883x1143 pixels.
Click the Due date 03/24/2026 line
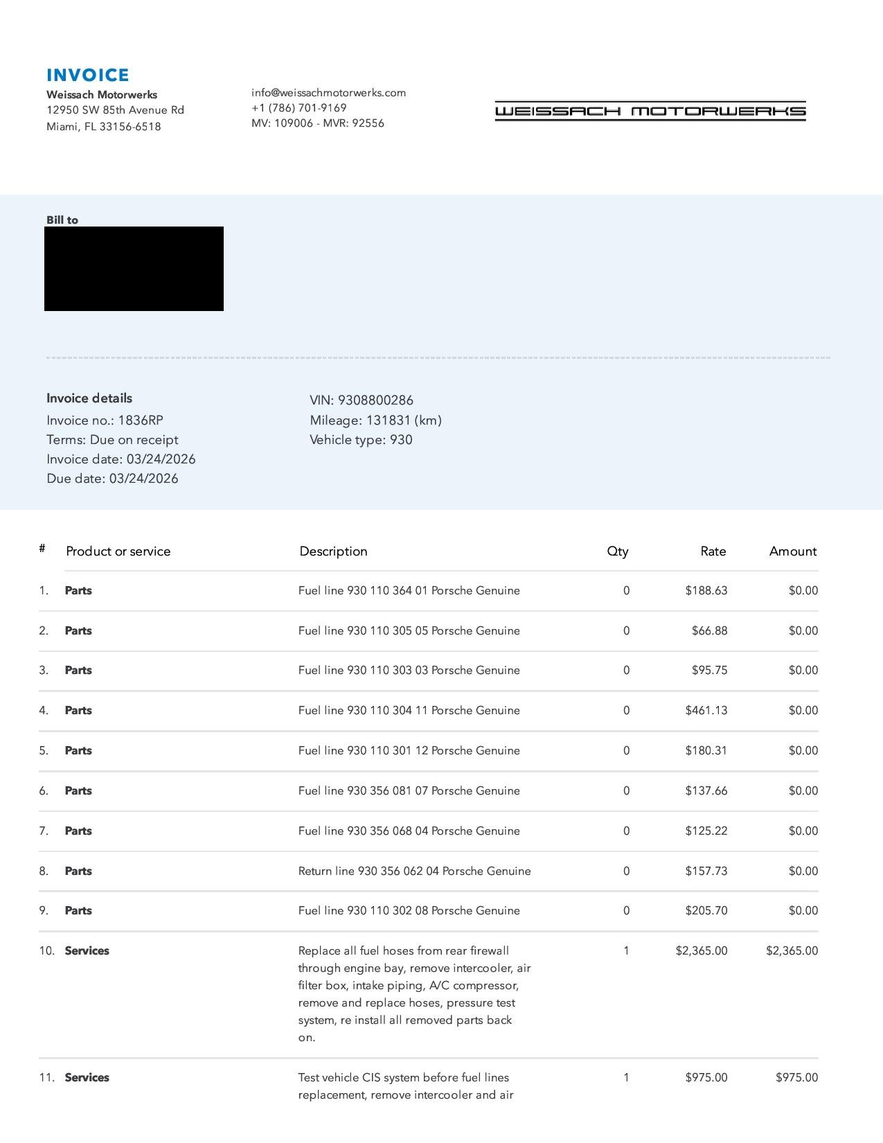[x=112, y=479]
